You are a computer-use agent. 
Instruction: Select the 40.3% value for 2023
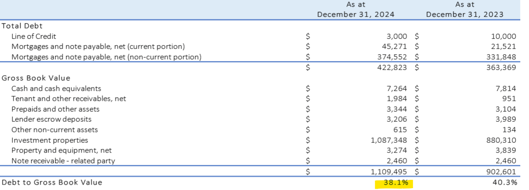(505, 183)
